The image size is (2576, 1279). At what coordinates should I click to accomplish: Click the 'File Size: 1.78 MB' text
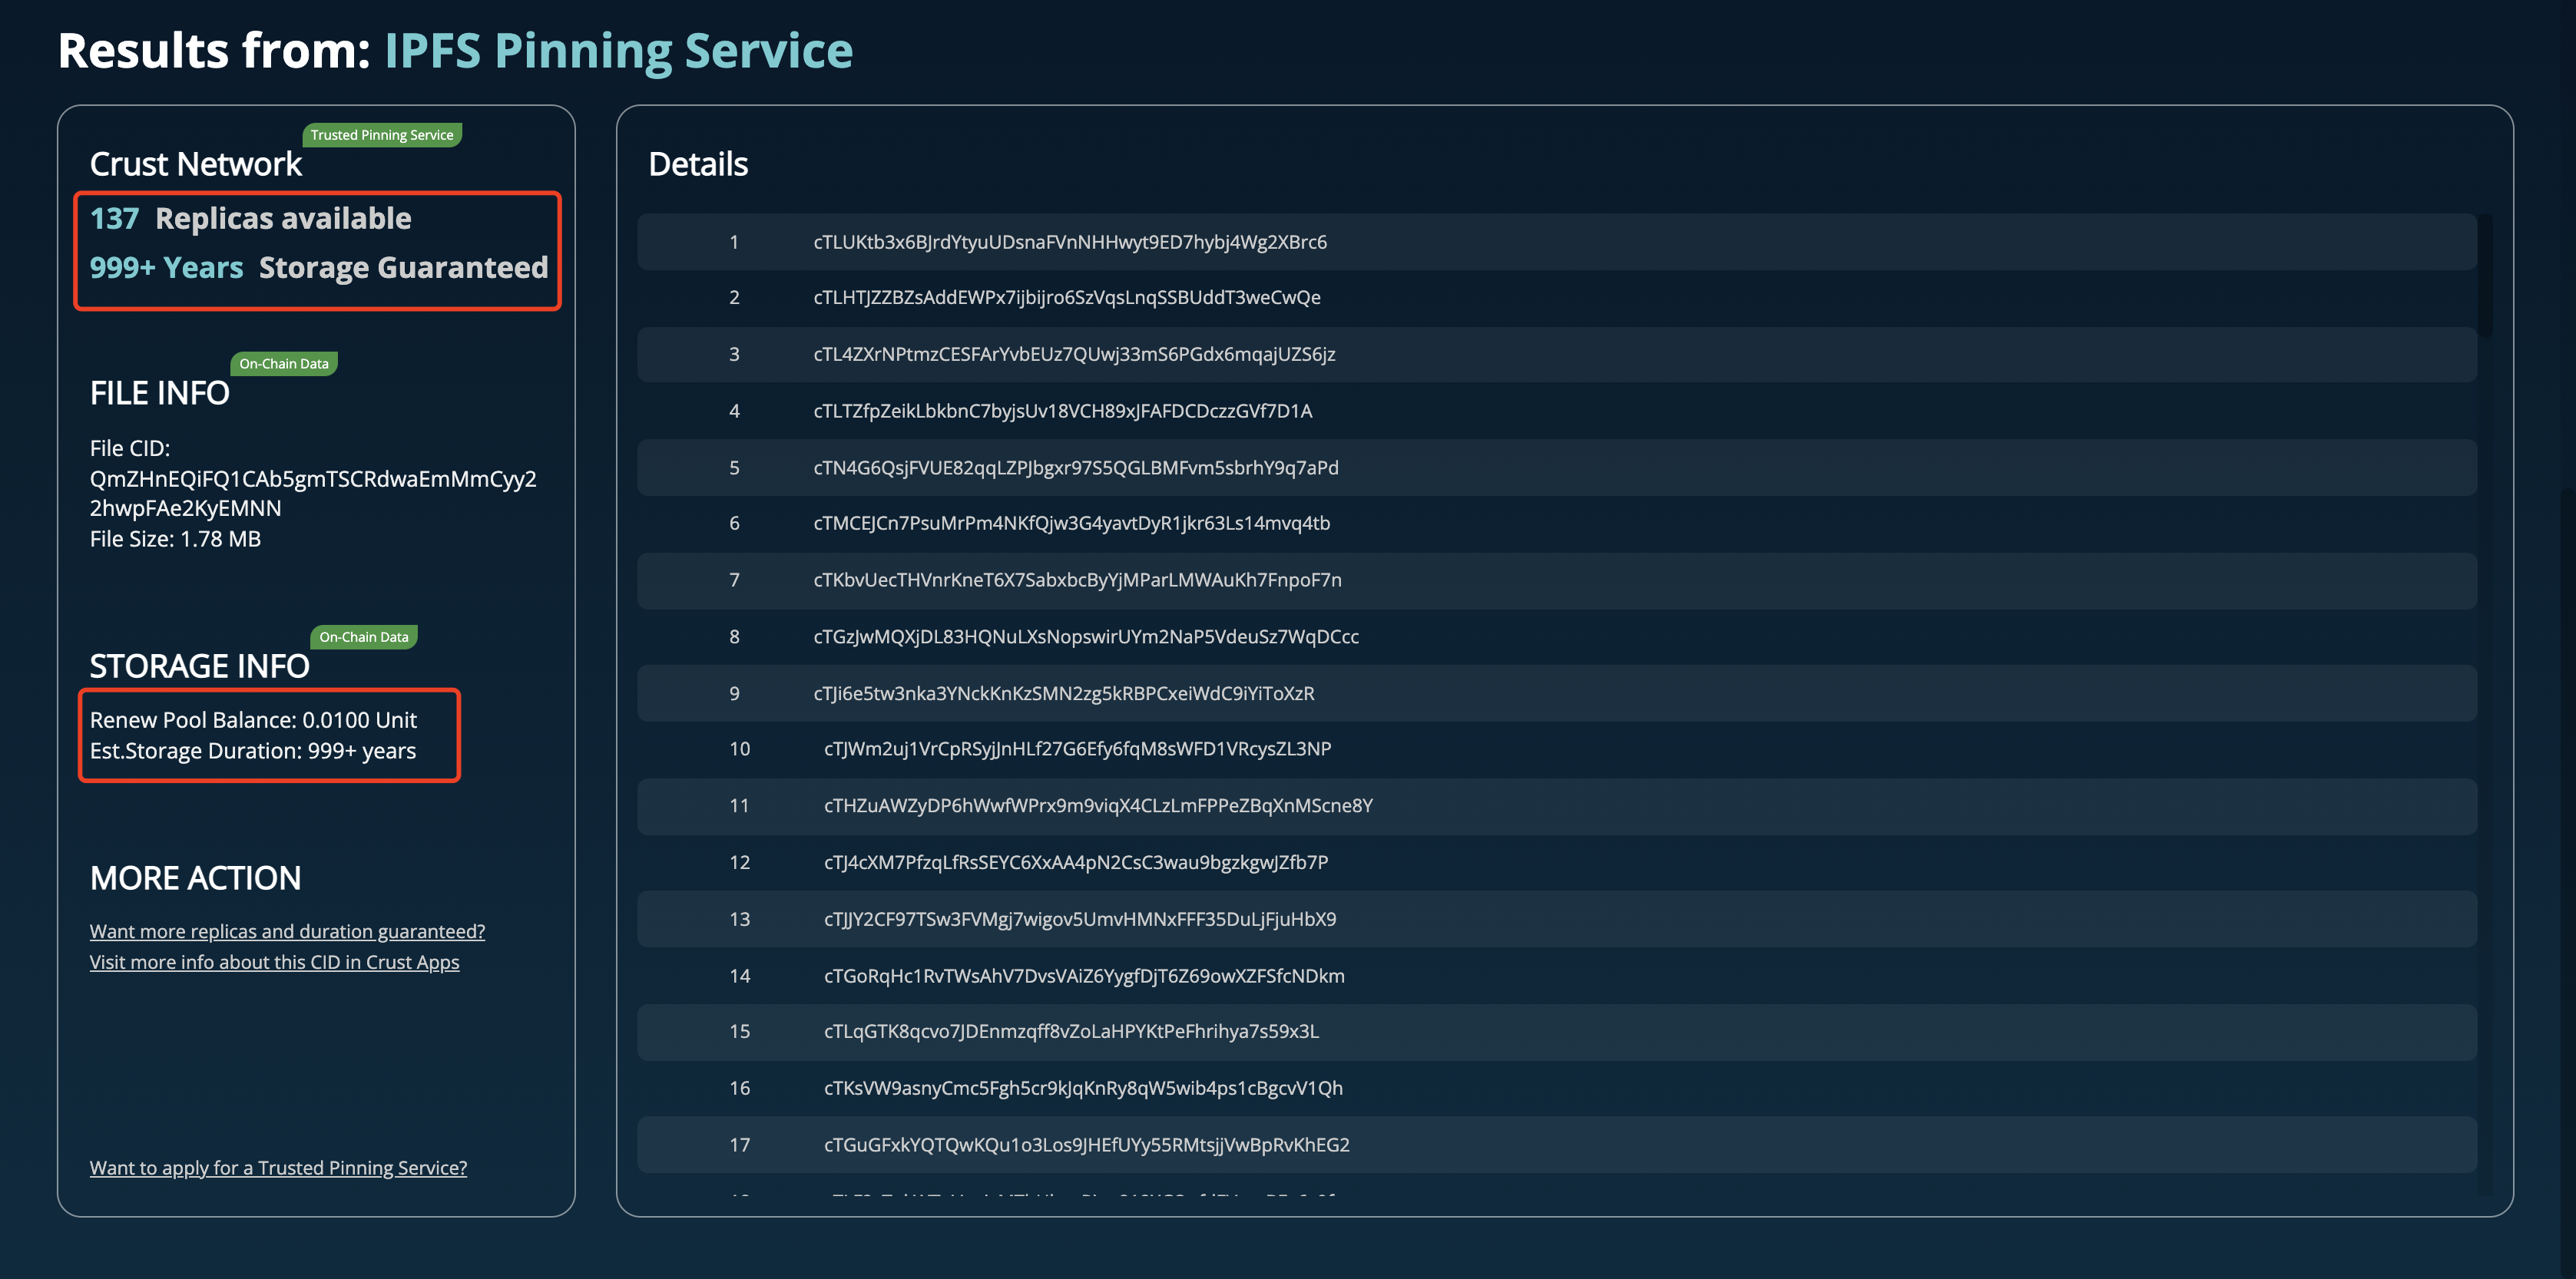tap(175, 539)
